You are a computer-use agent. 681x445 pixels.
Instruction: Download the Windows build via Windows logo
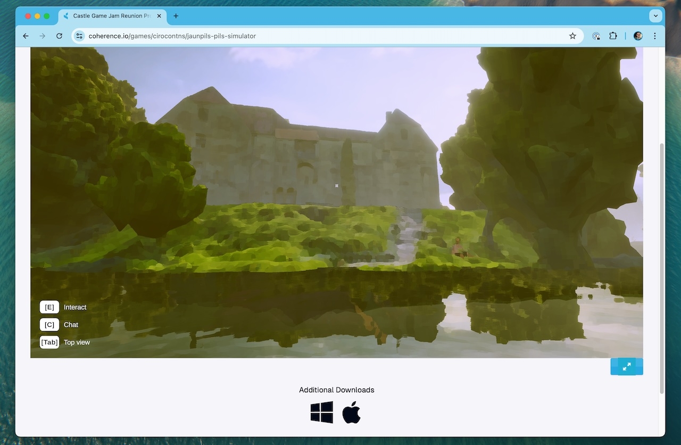click(x=322, y=413)
